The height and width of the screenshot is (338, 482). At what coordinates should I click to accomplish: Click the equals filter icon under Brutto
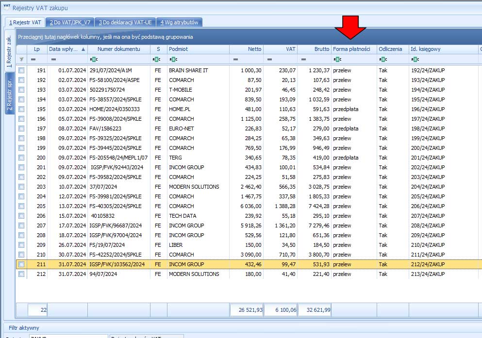304,59
